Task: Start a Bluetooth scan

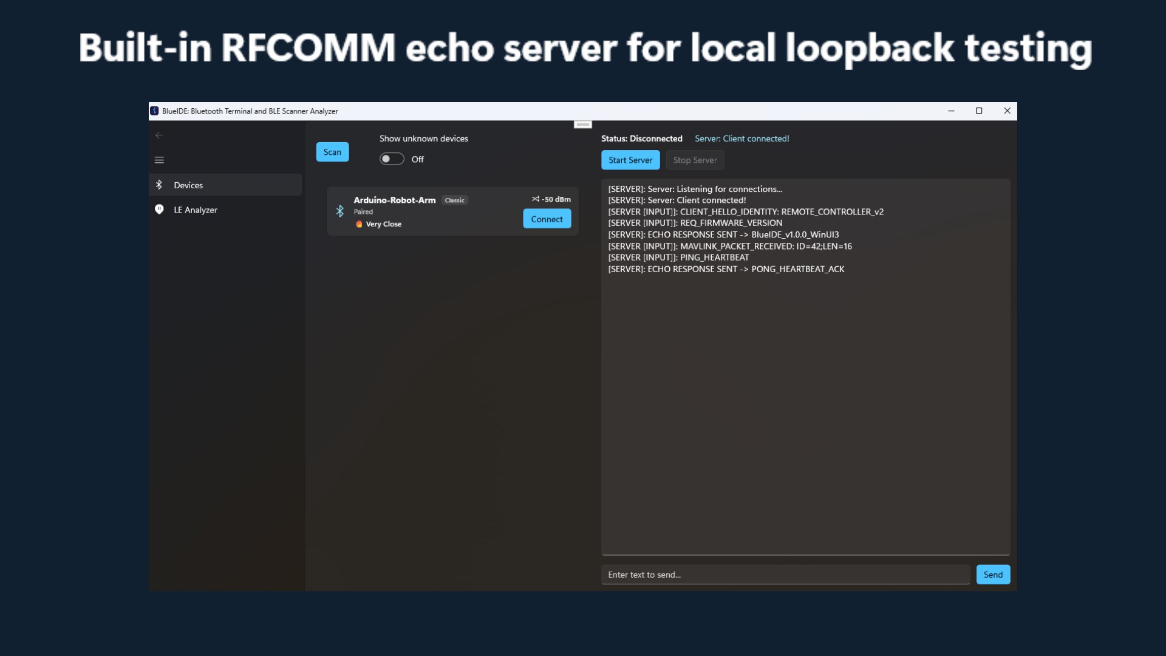Action: point(332,152)
